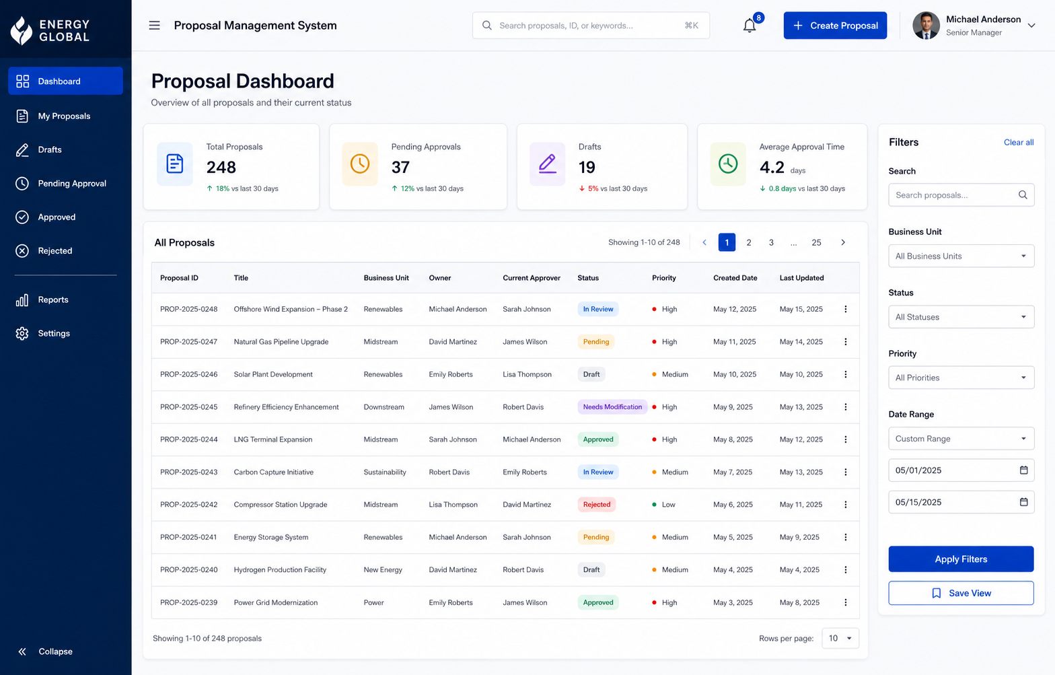Focus the top search proposals field

[x=591, y=26]
